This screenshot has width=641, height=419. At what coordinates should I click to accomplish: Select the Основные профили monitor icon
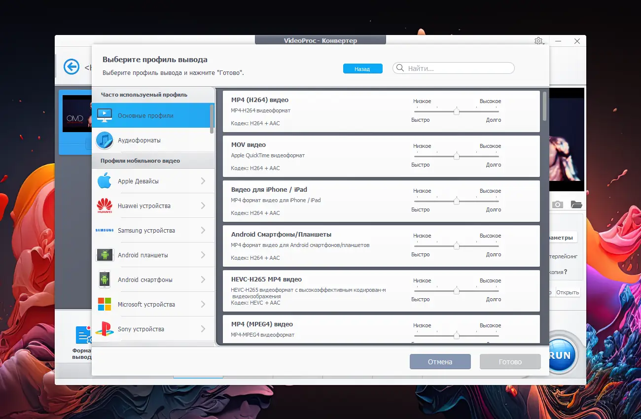click(x=105, y=115)
